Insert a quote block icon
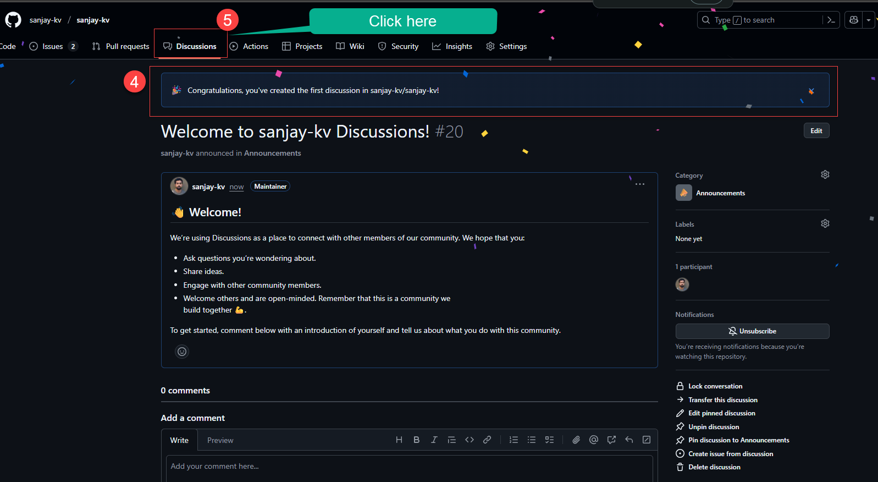Viewport: 878px width, 482px height. (452, 440)
